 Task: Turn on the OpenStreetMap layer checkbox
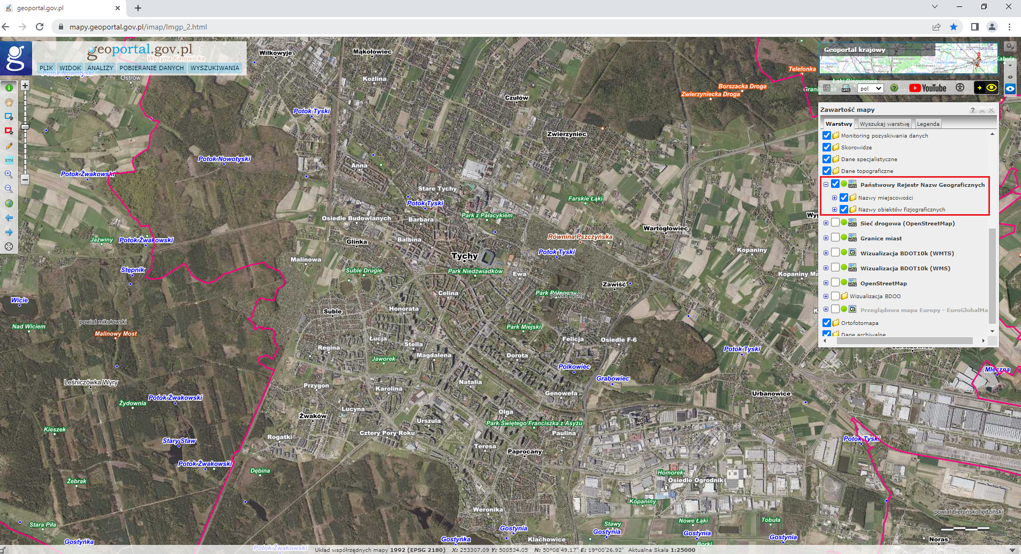point(835,283)
